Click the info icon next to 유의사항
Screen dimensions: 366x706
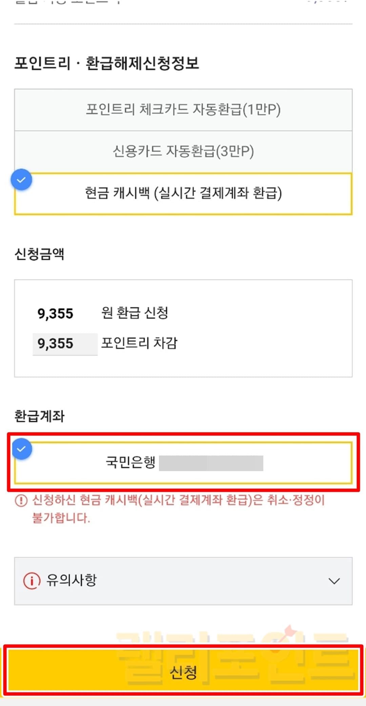click(x=32, y=581)
